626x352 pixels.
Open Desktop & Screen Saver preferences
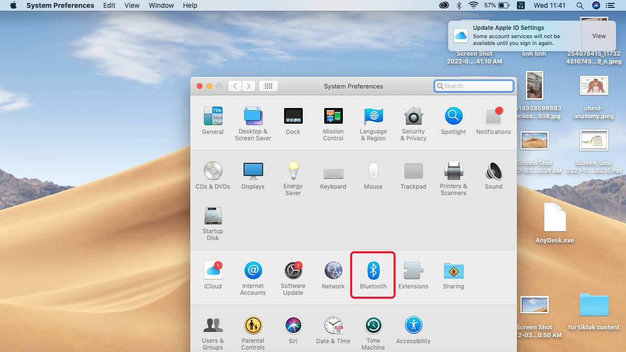253,124
